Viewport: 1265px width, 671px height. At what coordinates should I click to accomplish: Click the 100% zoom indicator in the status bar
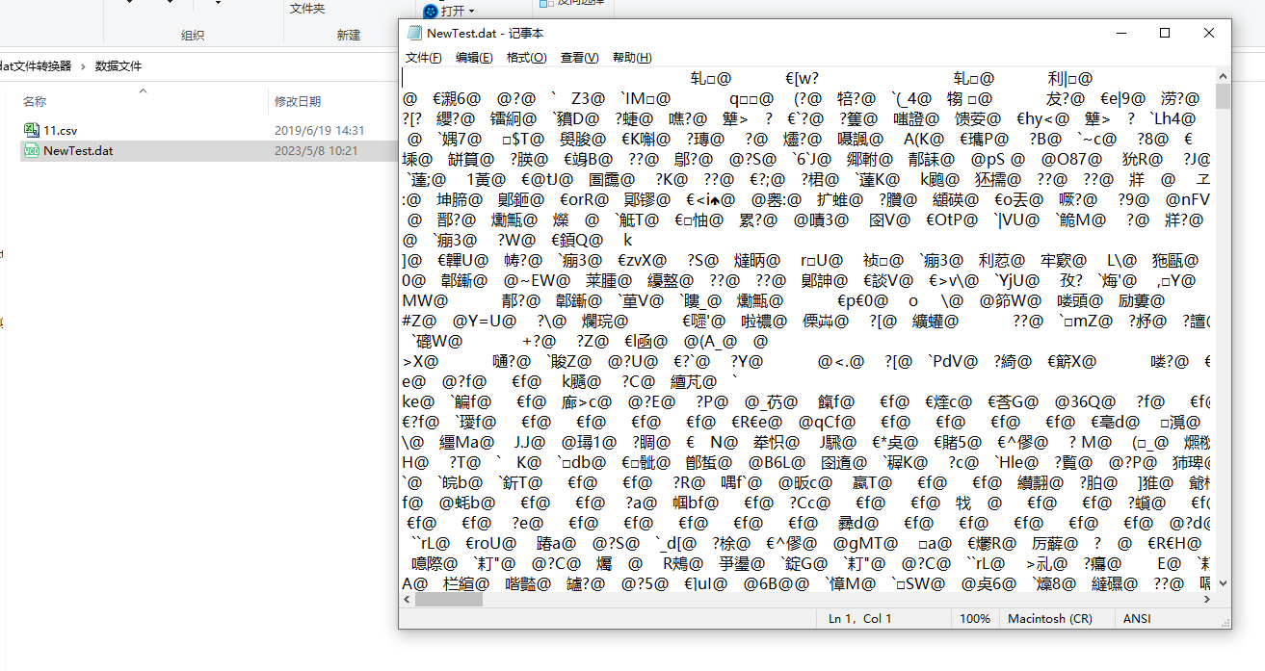click(974, 618)
